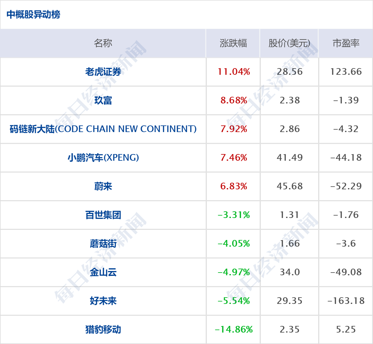Click the 11.04% change value
Screen dimensions: 373x344
pos(234,72)
